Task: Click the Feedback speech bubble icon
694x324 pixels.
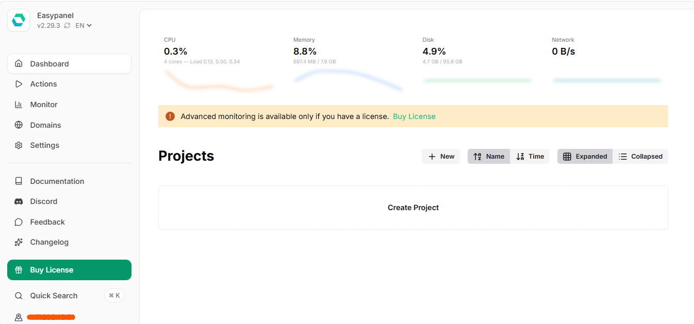Action: 19,222
